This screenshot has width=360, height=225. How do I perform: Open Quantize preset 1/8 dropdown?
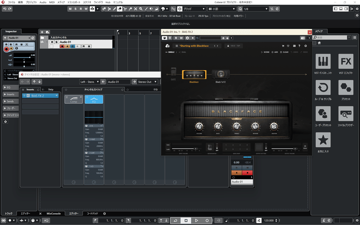(256, 9)
